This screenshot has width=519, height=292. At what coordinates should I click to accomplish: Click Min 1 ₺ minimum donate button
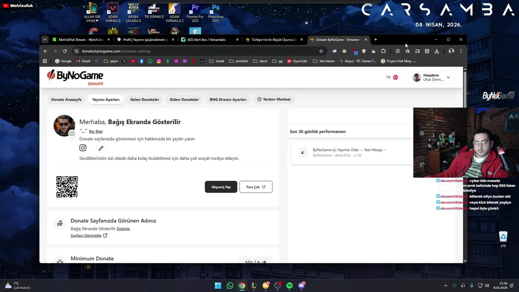click(x=255, y=262)
